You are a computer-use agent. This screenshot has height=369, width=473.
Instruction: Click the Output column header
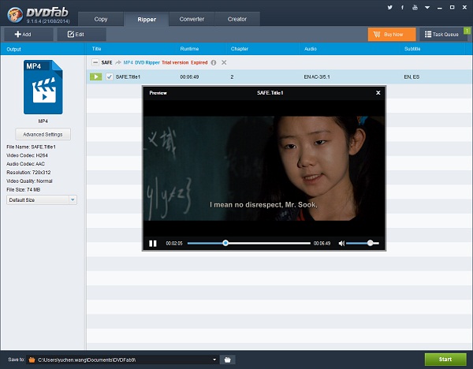point(13,49)
